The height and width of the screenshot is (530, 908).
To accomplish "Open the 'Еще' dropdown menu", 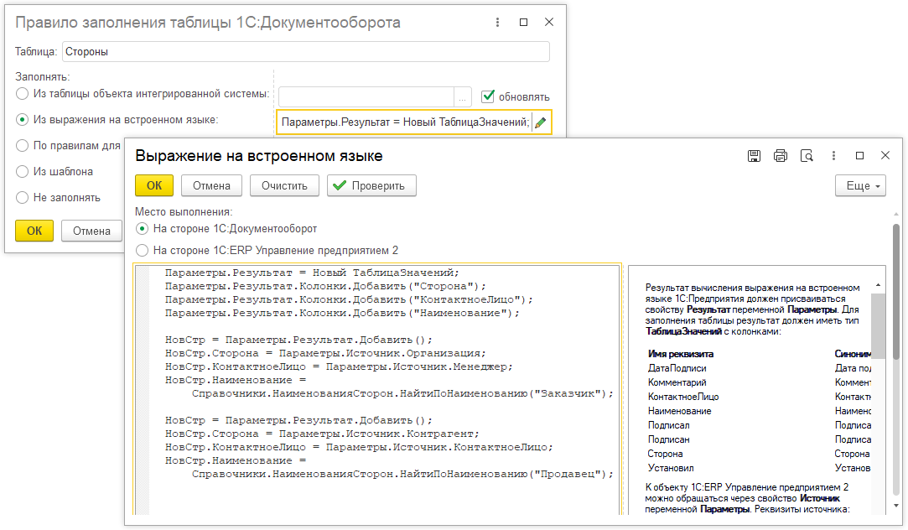I will pyautogui.click(x=860, y=186).
